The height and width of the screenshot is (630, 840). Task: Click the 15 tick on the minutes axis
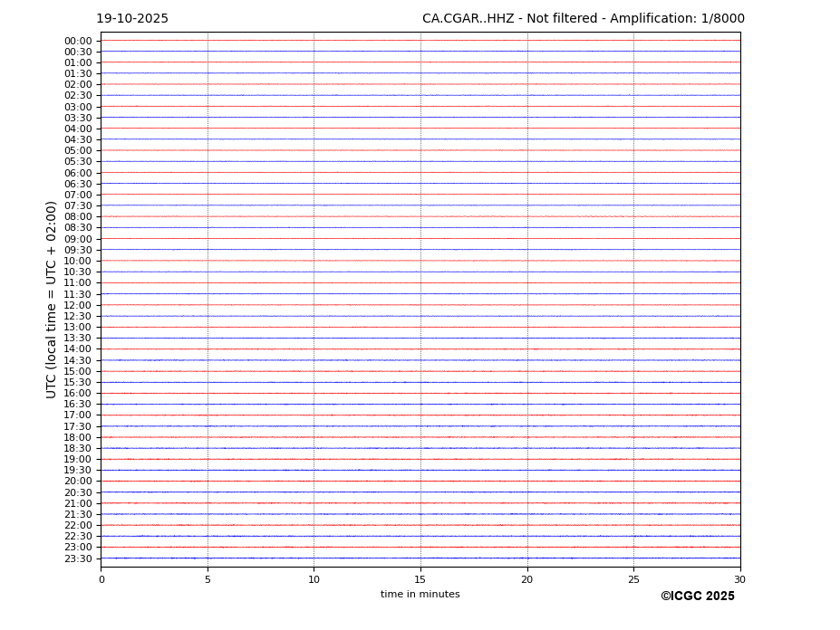(420, 579)
